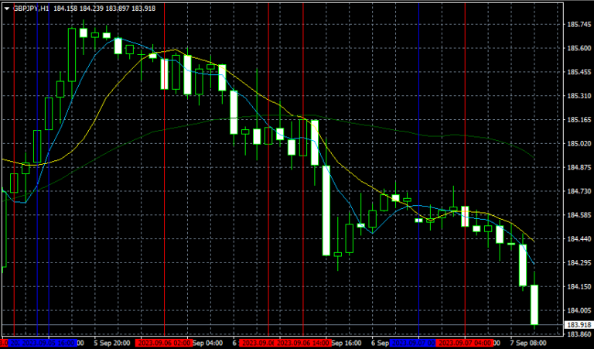
Task: Click the OHLC values 184.158 184.239 183.897 183.918
Action: coord(104,9)
